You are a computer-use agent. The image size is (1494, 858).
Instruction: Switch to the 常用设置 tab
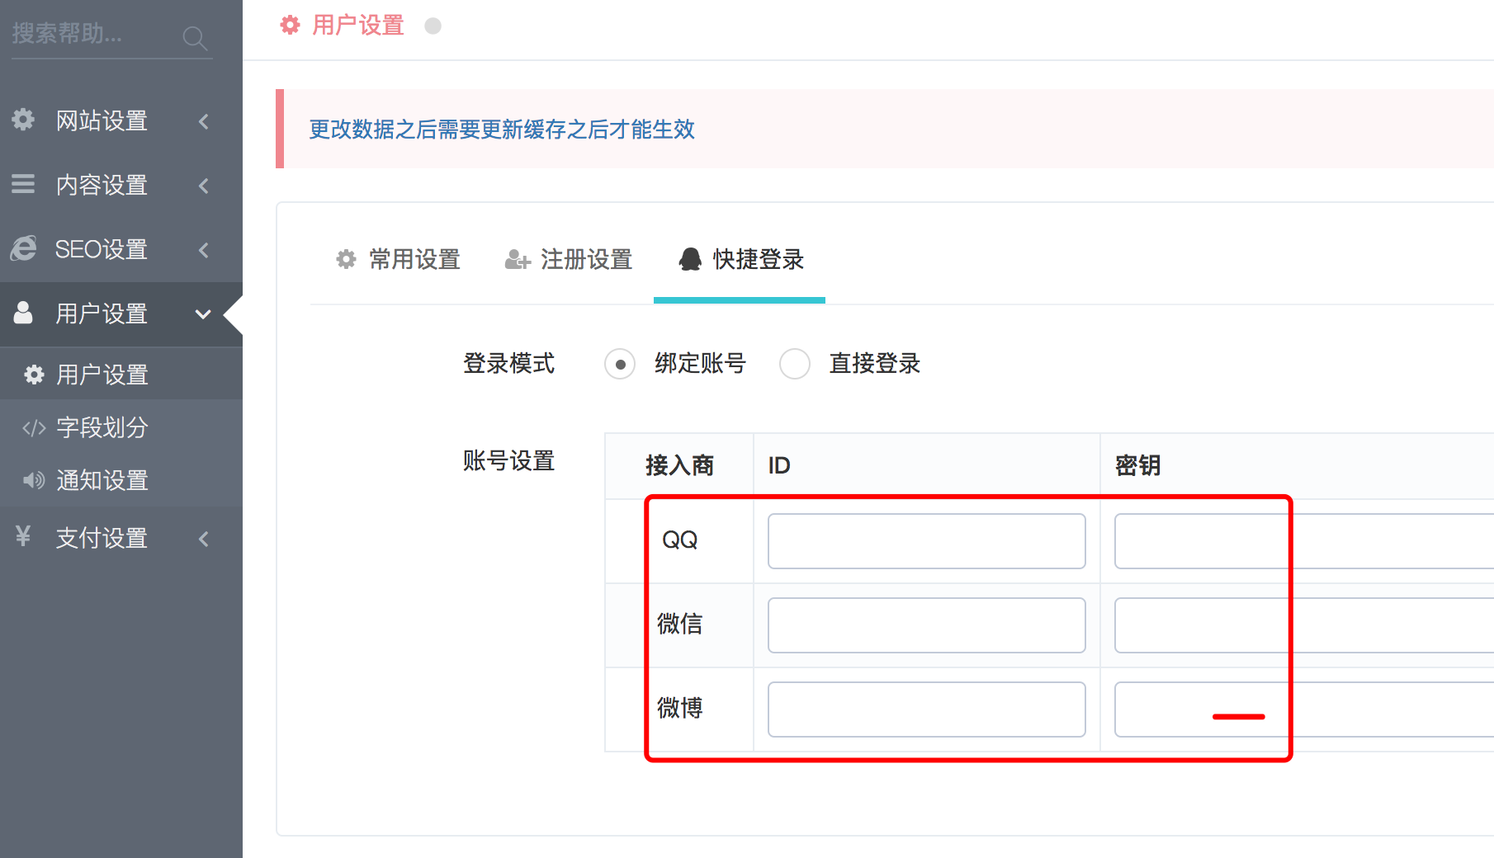[398, 260]
